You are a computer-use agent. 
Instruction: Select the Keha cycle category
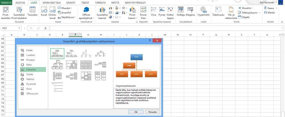coord(33,65)
